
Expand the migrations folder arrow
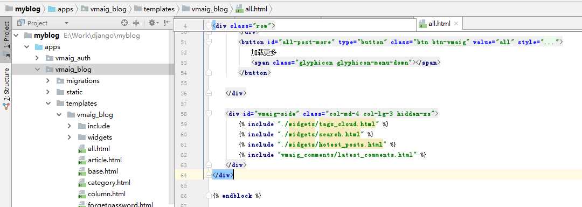tap(48, 81)
